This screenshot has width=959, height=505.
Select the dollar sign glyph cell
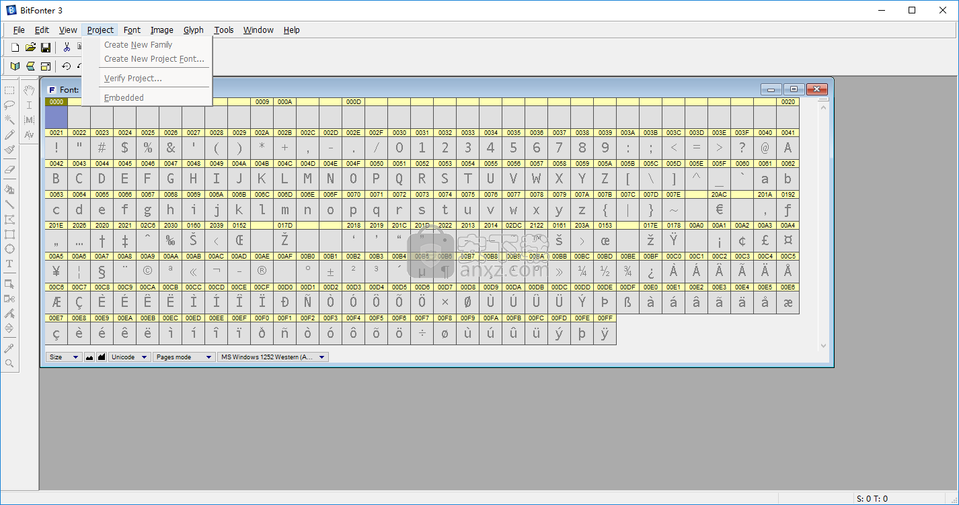125,148
